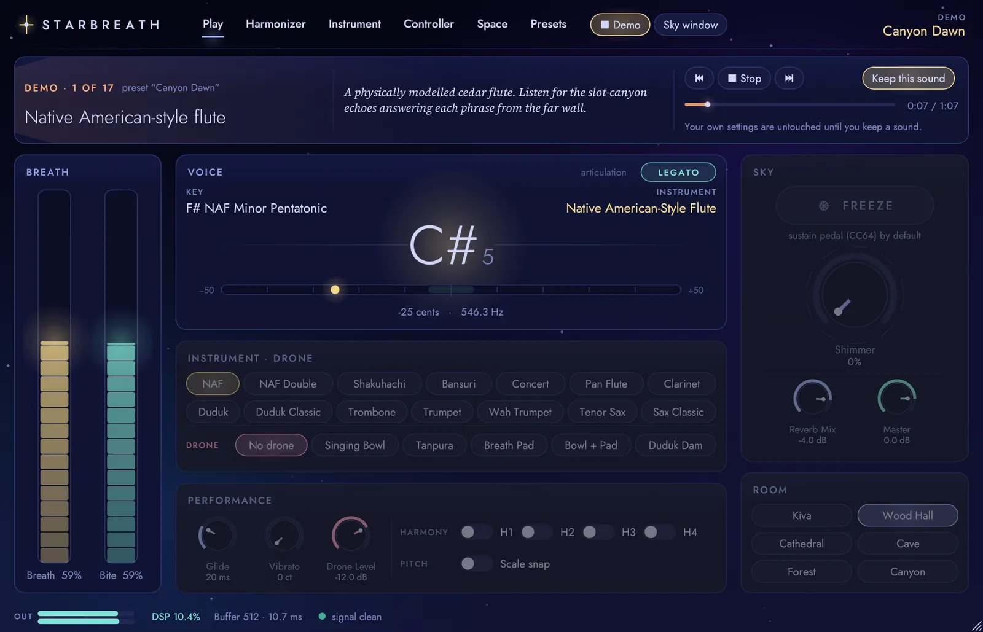Click the Freeze snowflake button
This screenshot has height=632, width=983.
pyautogui.click(x=855, y=206)
